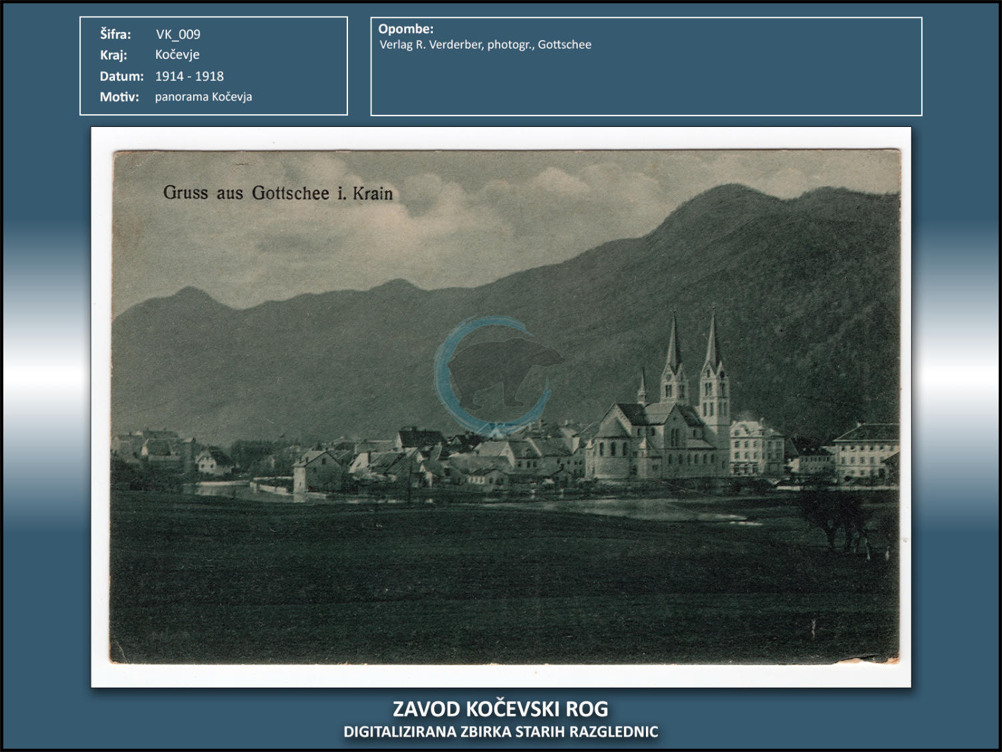Click 'DIGITALIZIRANA ZBIRKA STARIH RAZGLEDNIC' subtitle

tap(500, 732)
